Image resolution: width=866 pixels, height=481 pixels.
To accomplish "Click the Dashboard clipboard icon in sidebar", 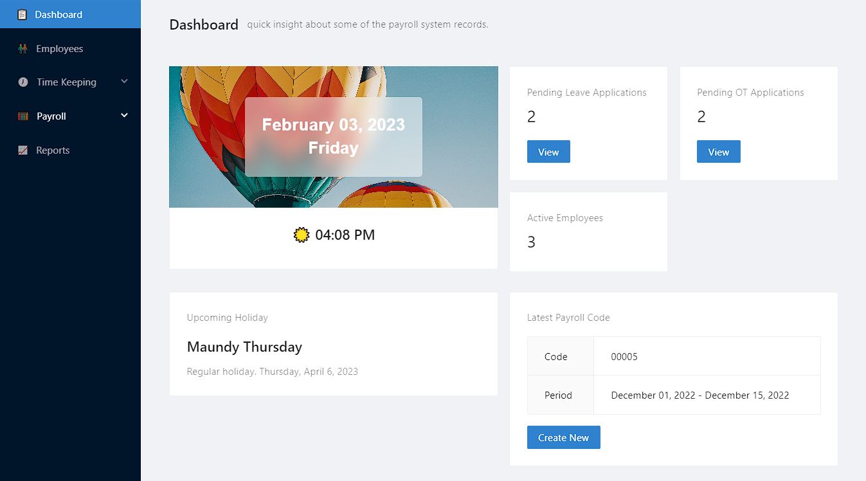I will 23,14.
